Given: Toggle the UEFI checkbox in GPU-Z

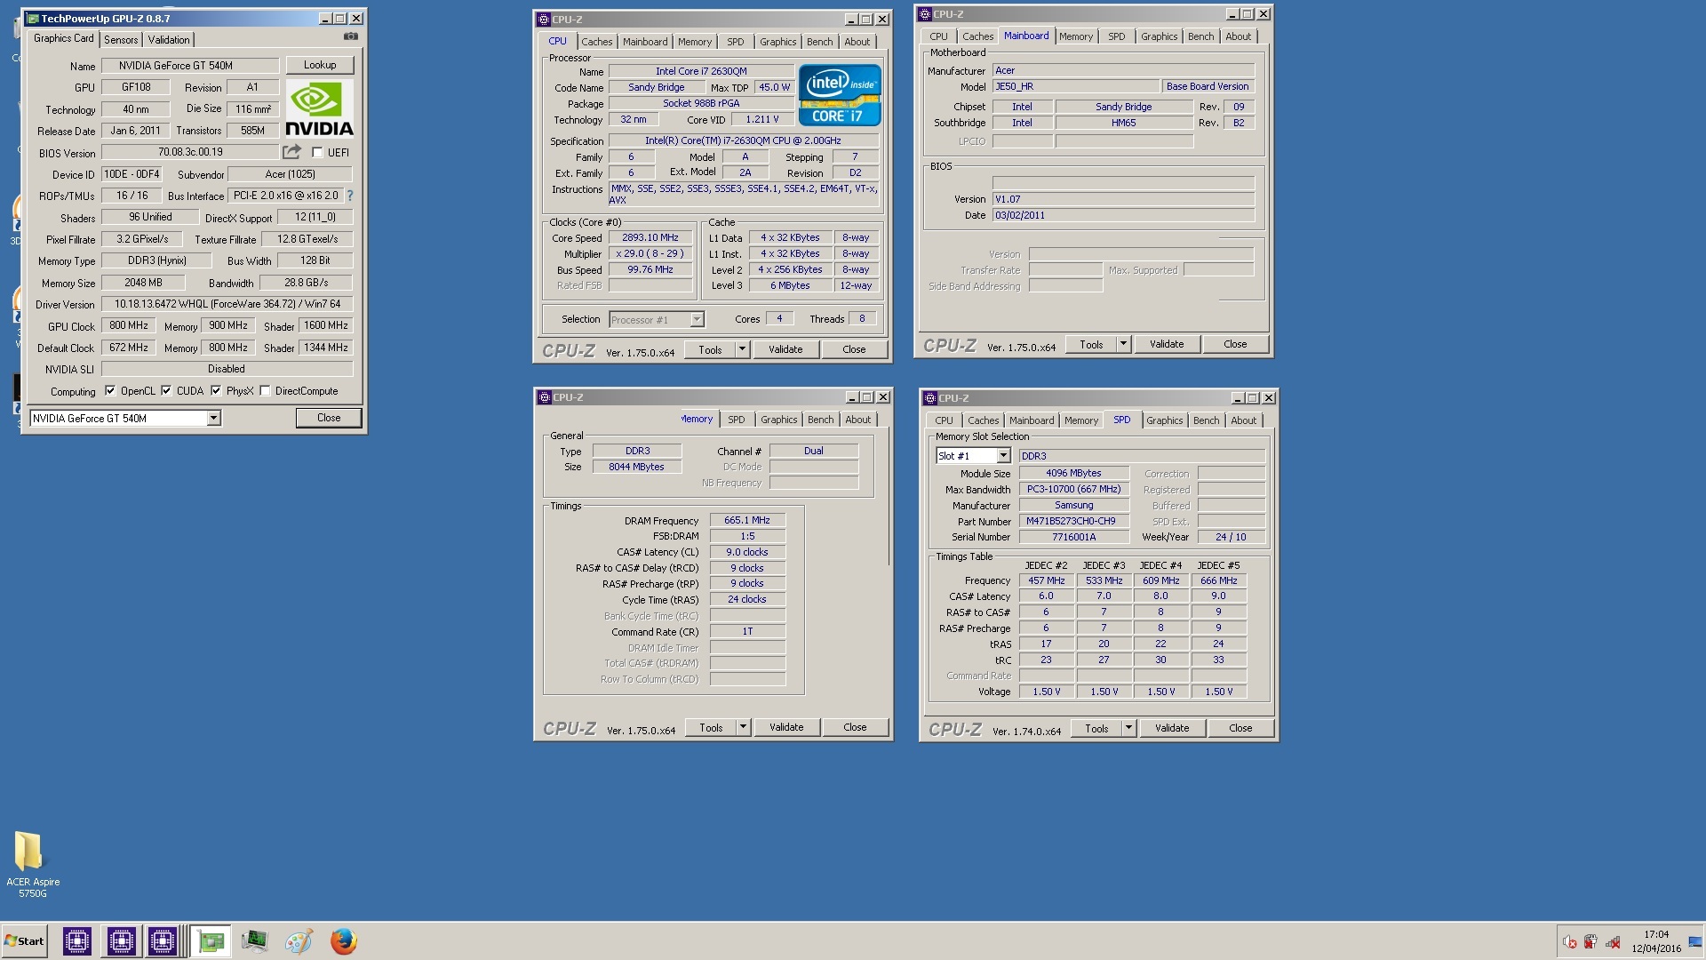Looking at the screenshot, I should click(317, 153).
